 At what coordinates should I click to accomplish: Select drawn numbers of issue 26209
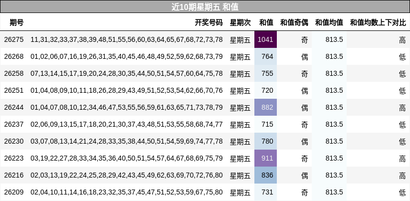127,192
